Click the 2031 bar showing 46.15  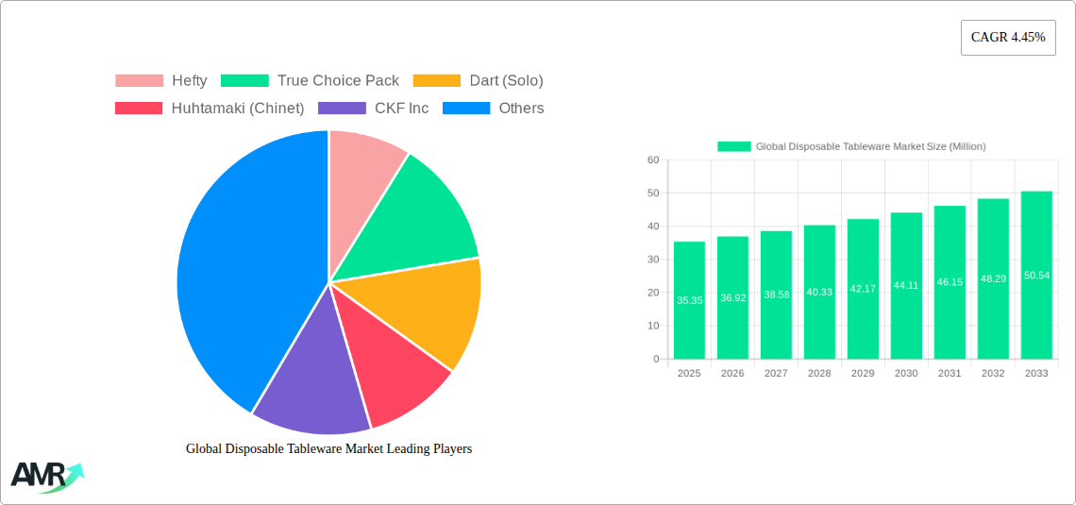coord(950,282)
